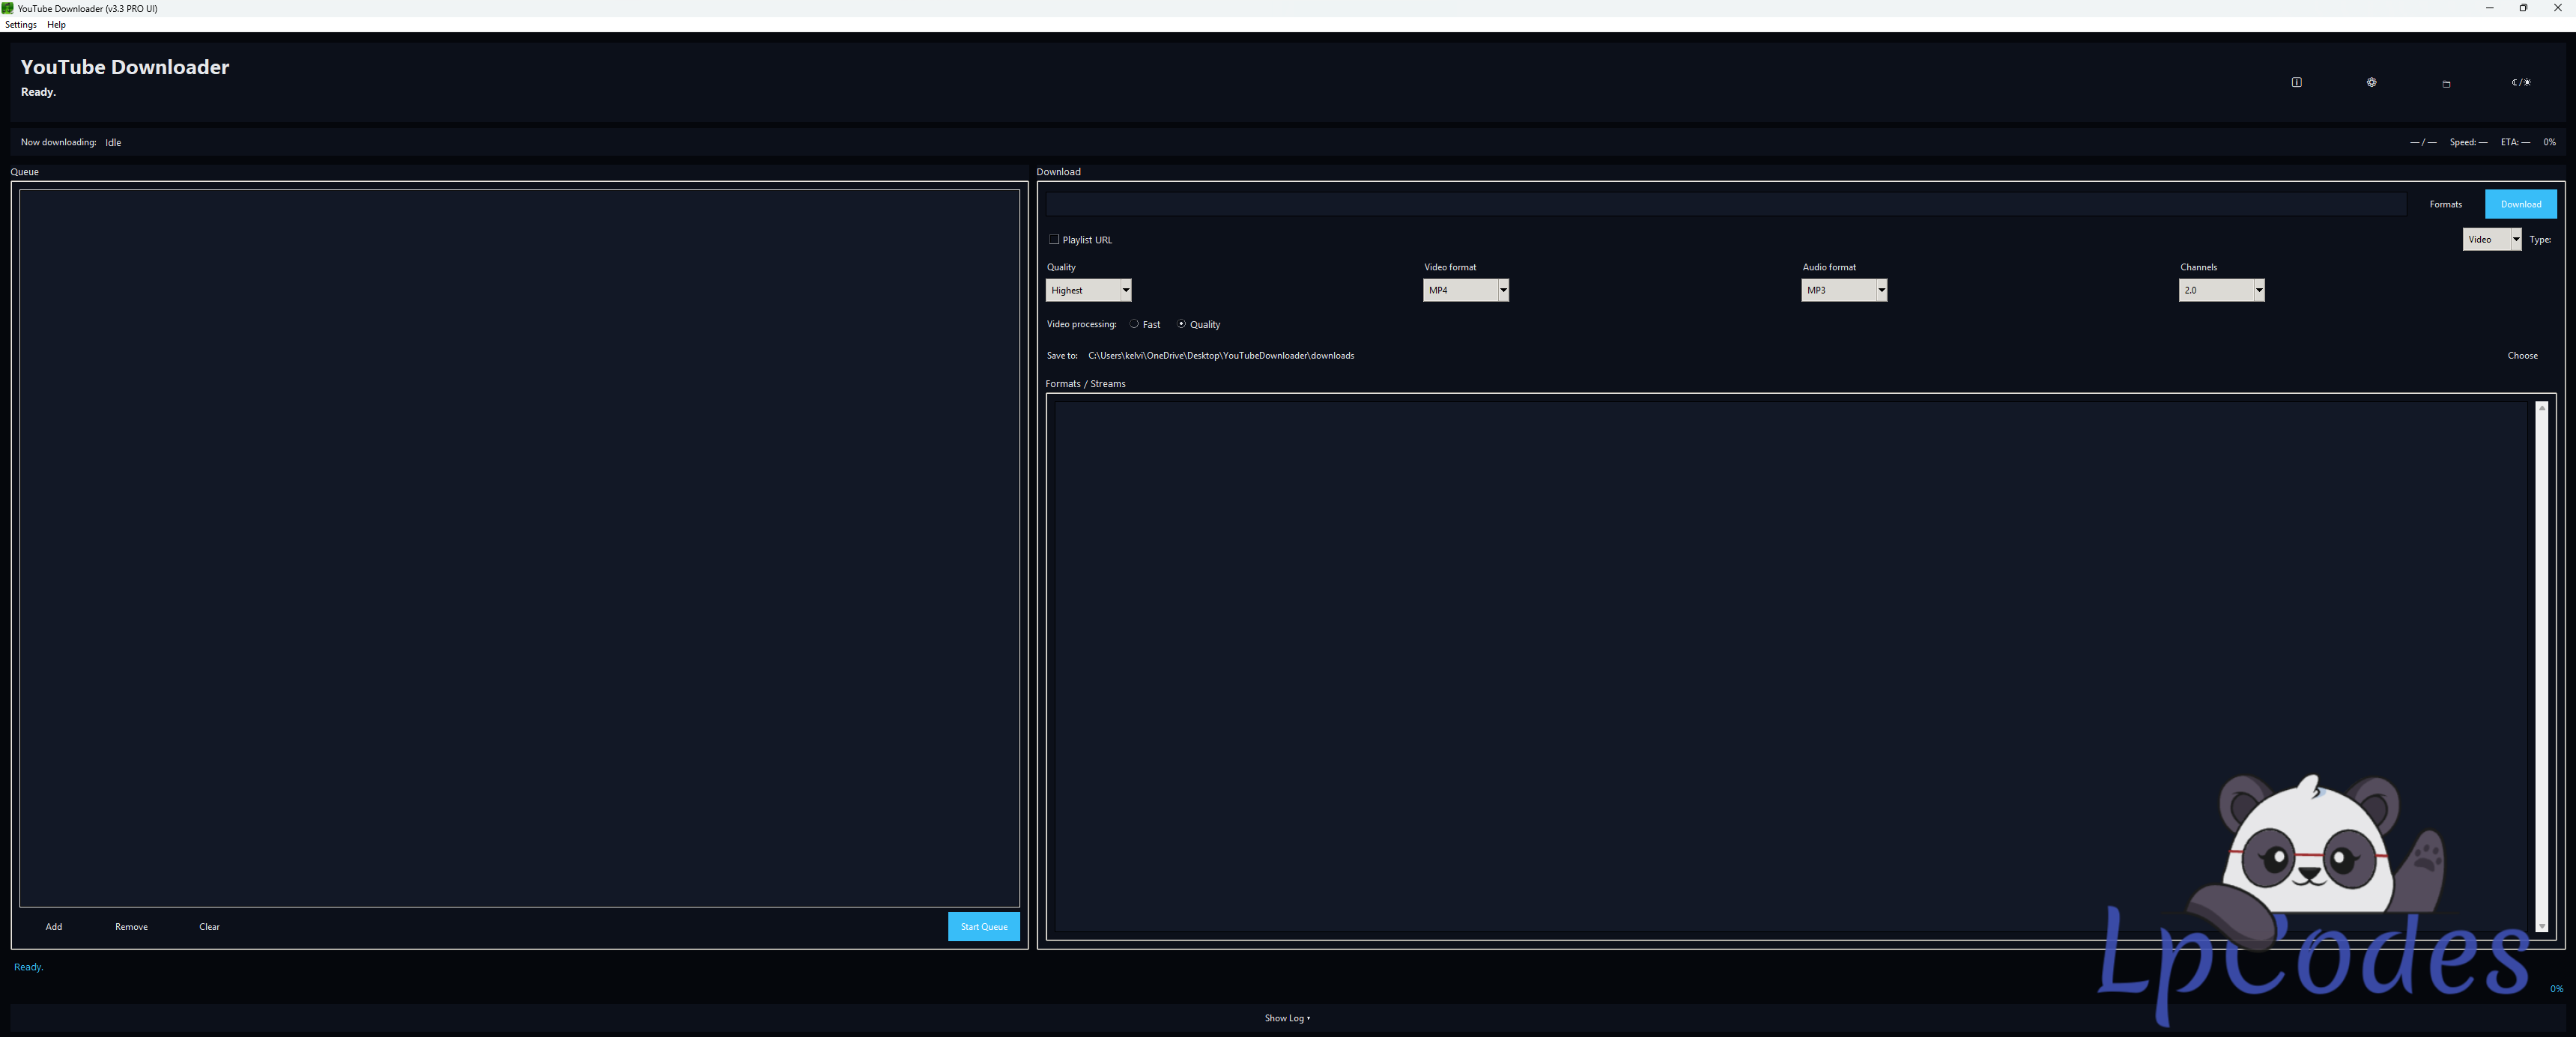Screen dimensions: 2576x1037
Task: Open the downloads folder icon in the header
Action: click(x=2446, y=83)
